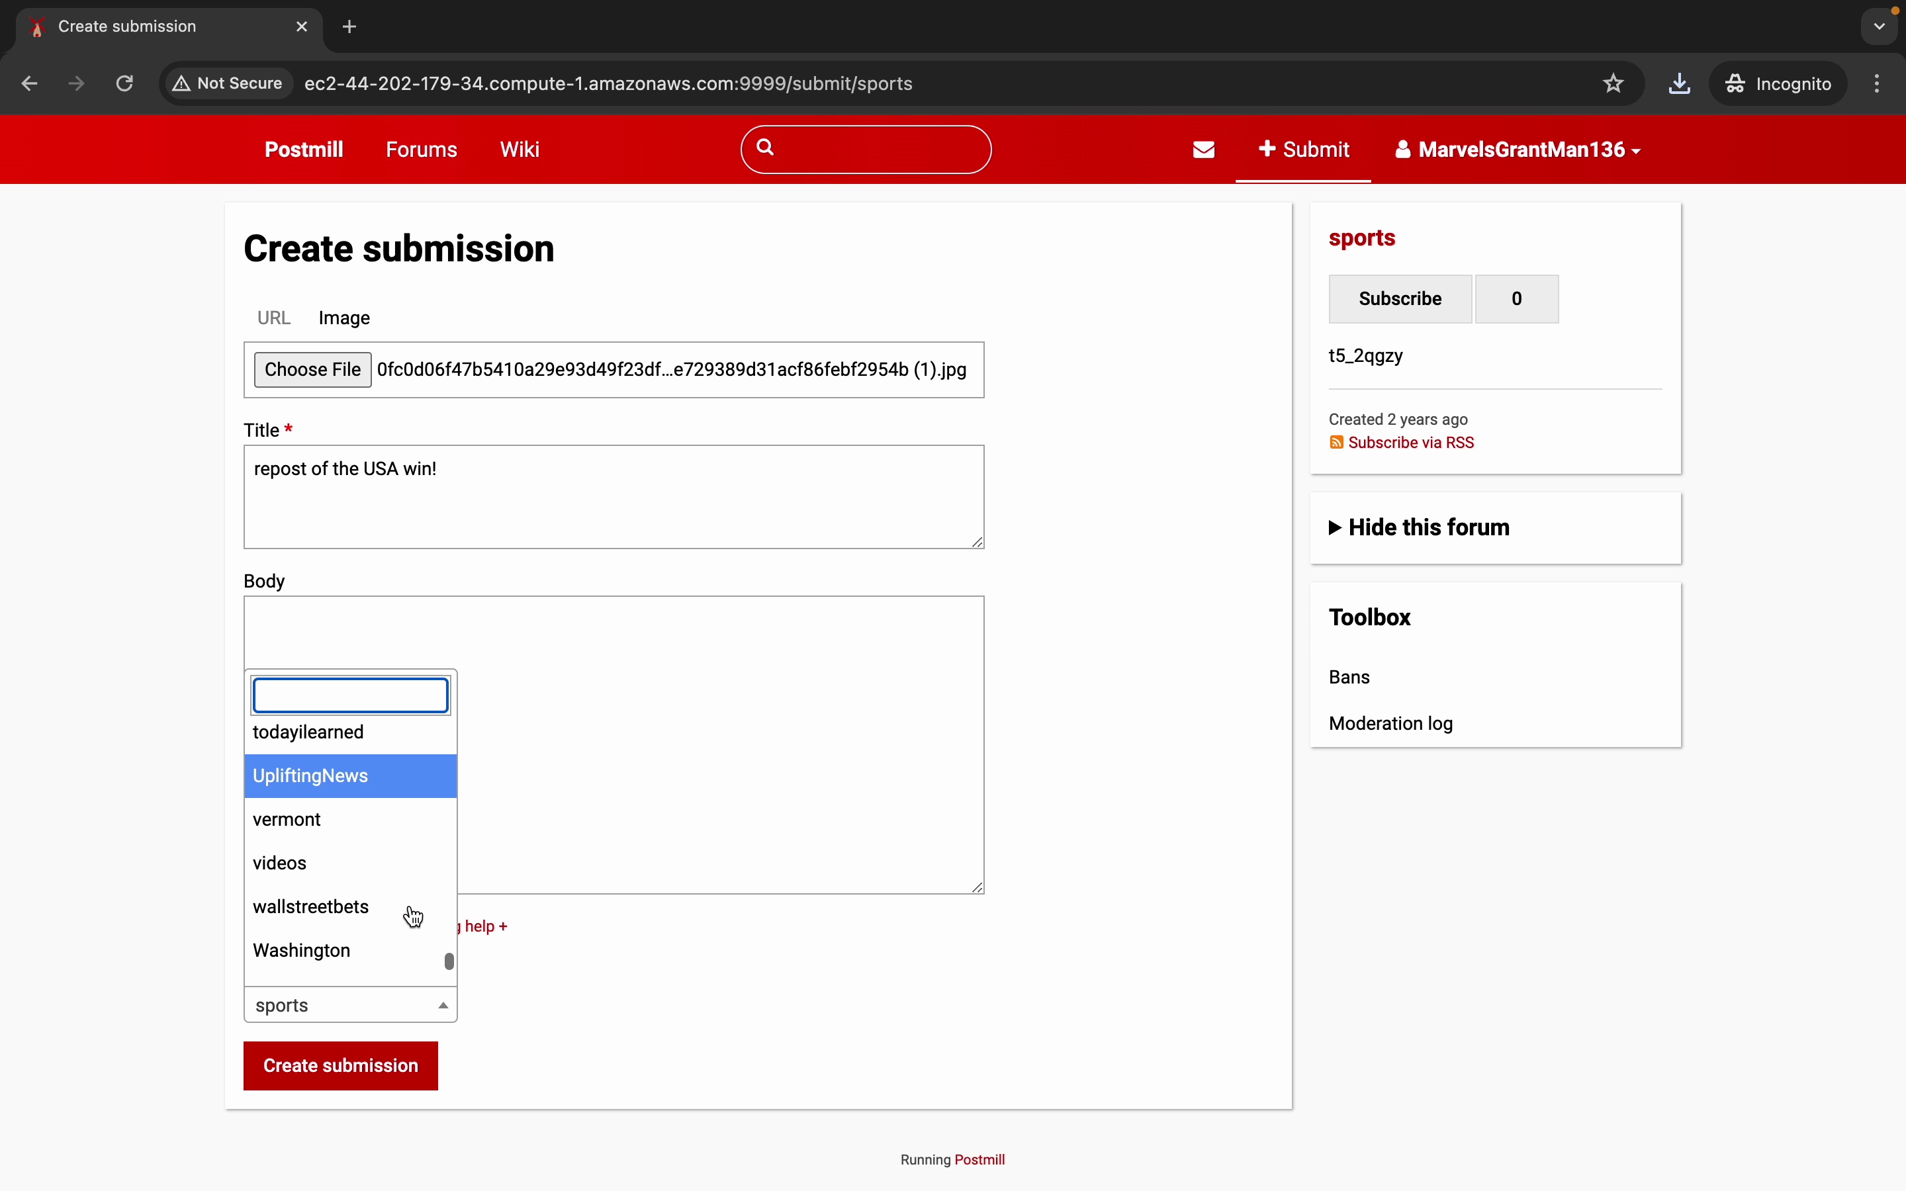The image size is (1906, 1191).
Task: Open the Forums menu item
Action: click(x=422, y=150)
